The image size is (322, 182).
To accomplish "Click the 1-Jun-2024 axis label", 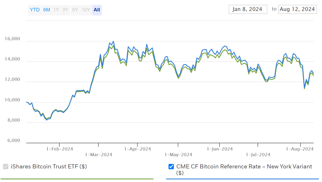I will (220, 149).
